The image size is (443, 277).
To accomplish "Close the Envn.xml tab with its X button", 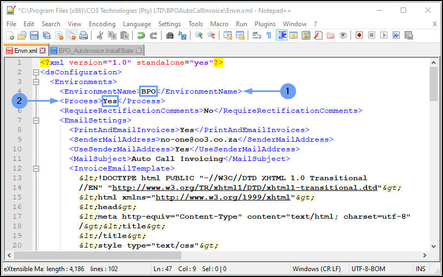I will tap(43, 50).
